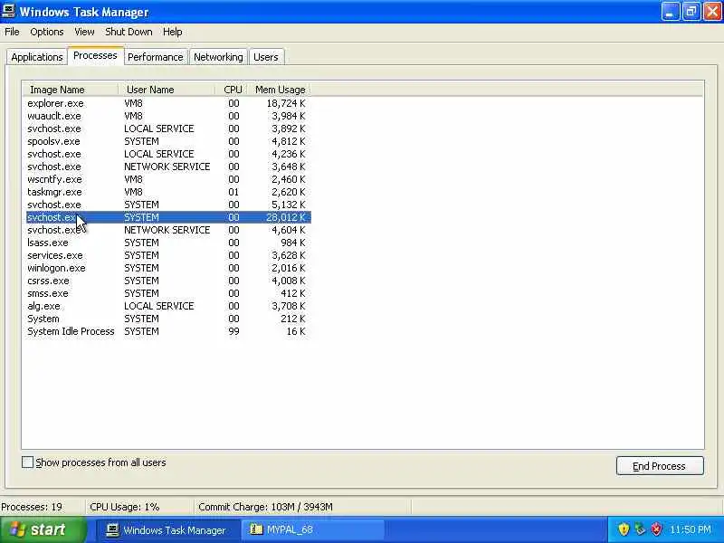The height and width of the screenshot is (543, 724).
Task: Click the highlighted 28,012 K memory value
Action: click(x=286, y=217)
